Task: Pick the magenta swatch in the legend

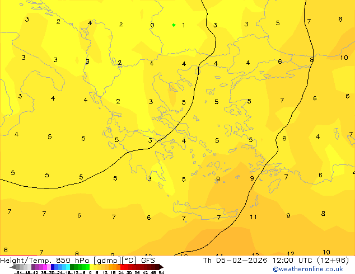Action: coord(45,267)
